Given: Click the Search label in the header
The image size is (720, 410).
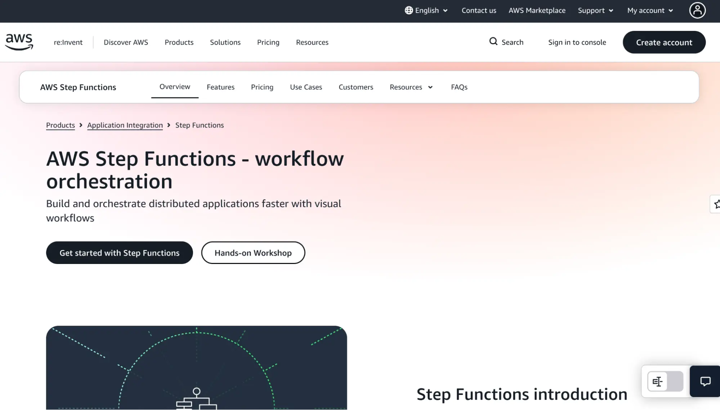Looking at the screenshot, I should tap(512, 42).
